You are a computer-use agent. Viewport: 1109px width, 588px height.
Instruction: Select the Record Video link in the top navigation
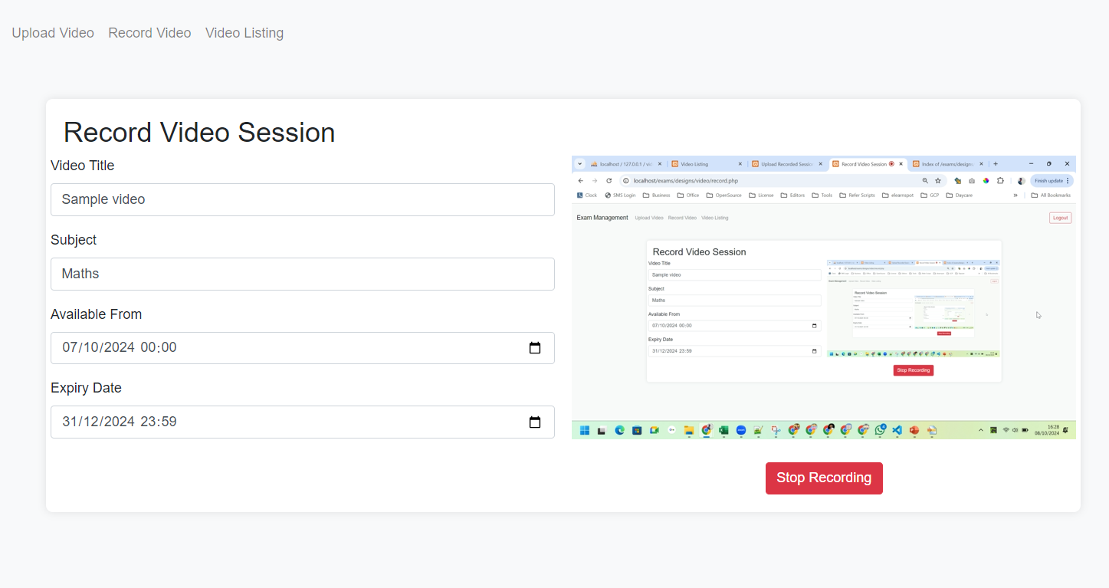tap(149, 33)
